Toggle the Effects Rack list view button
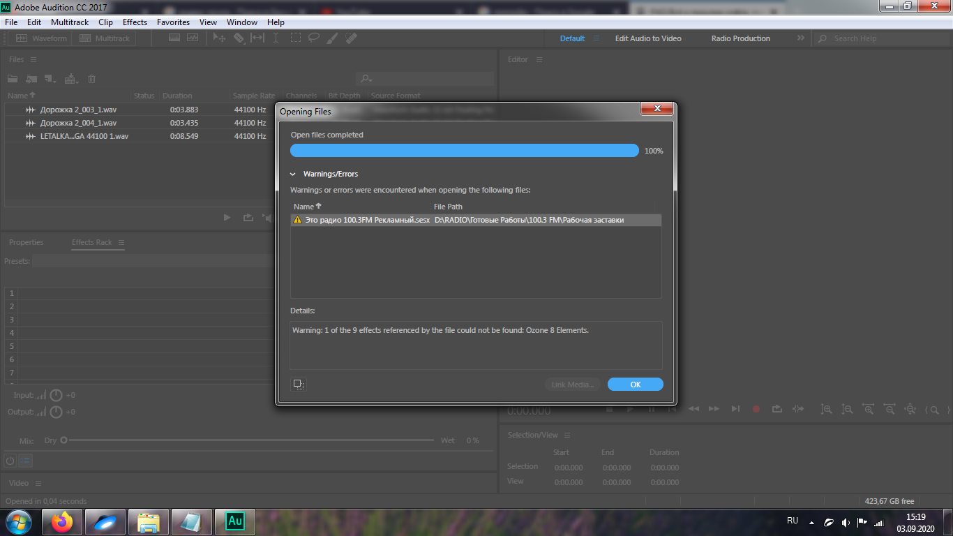The image size is (953, 536). 25,461
